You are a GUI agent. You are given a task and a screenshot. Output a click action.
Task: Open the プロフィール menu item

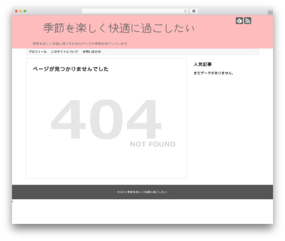(38, 52)
